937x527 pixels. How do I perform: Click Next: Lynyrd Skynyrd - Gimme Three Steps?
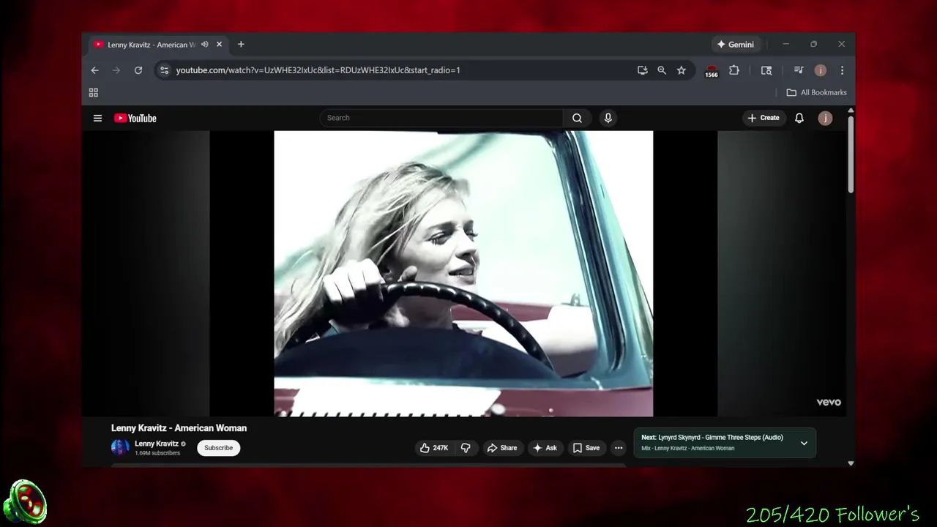712,438
